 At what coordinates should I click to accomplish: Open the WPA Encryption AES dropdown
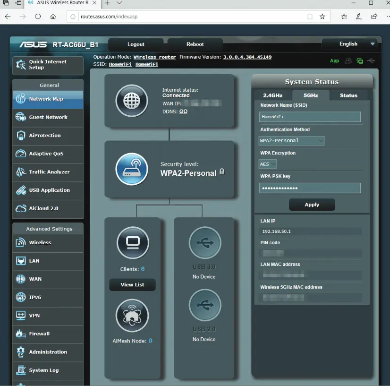[267, 164]
